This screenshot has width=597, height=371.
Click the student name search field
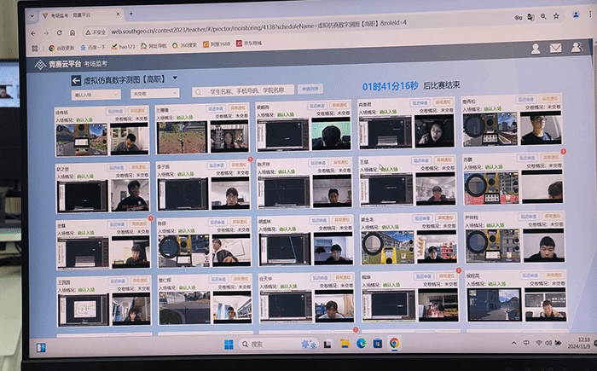[247, 90]
